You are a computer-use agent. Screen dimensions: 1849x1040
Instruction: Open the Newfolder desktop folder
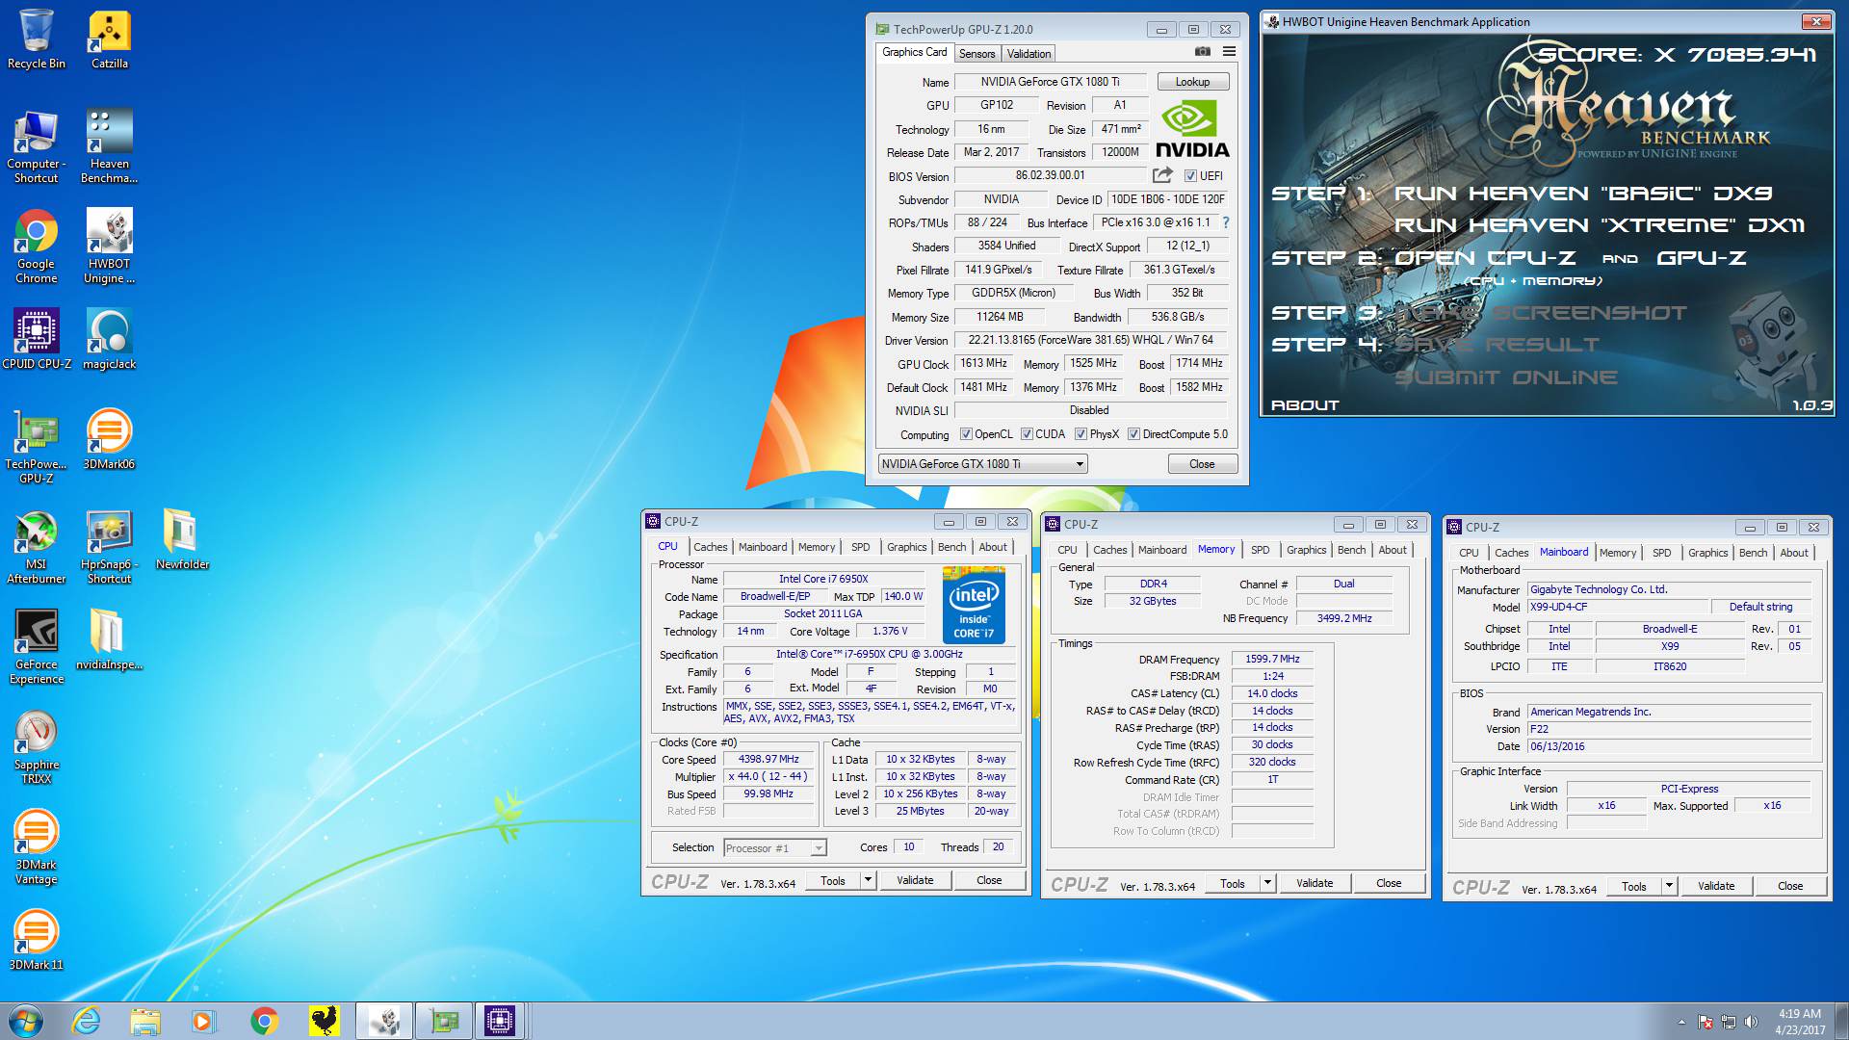pos(182,539)
